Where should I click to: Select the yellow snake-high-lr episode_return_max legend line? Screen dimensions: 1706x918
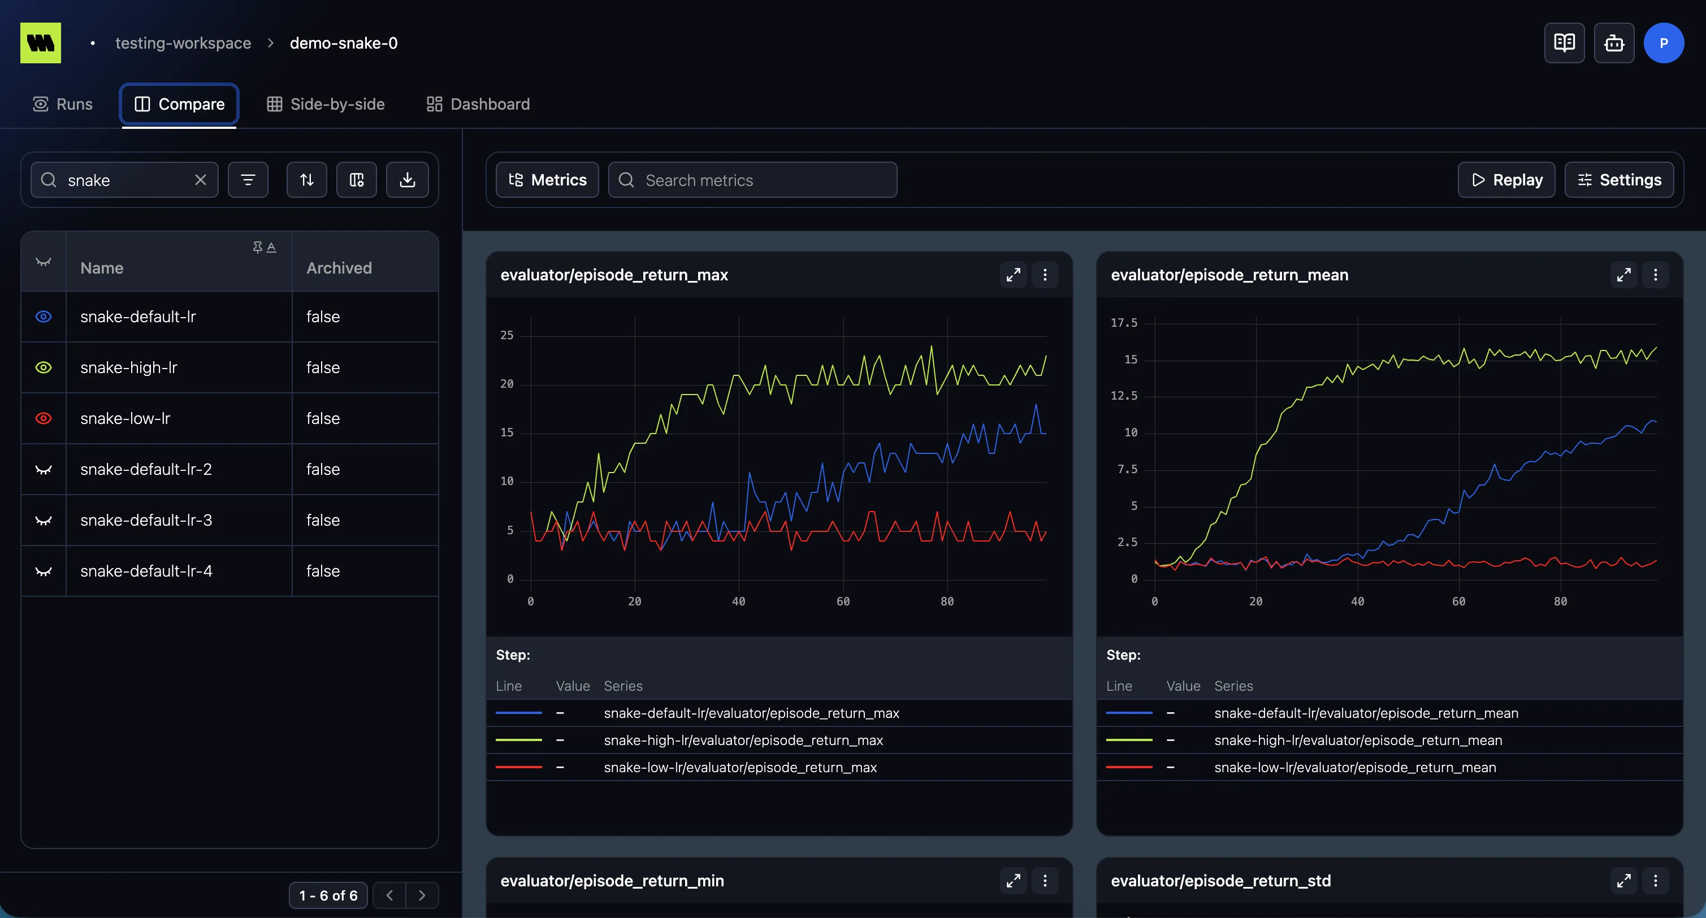point(518,741)
